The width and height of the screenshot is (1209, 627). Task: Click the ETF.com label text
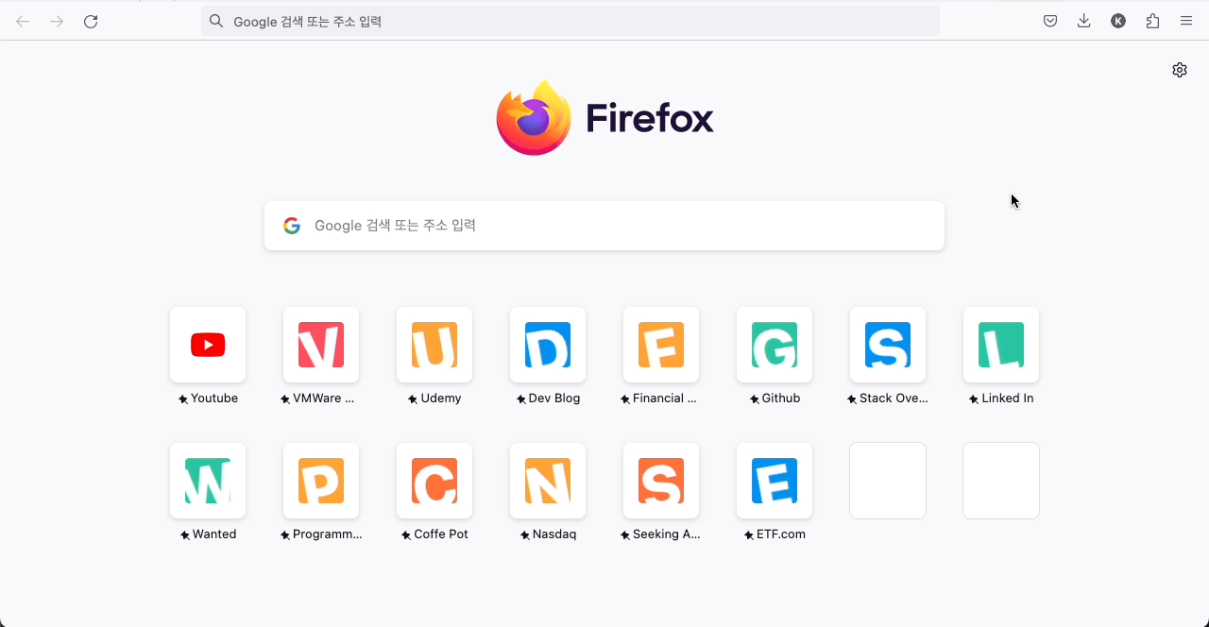[781, 534]
